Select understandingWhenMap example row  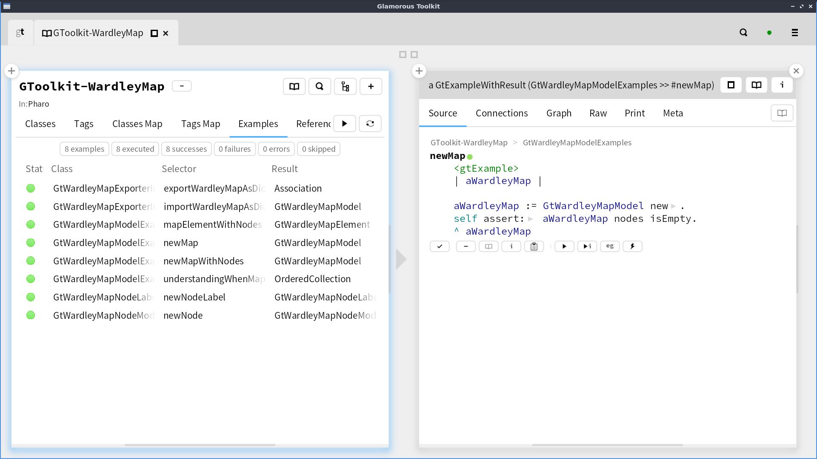200,279
